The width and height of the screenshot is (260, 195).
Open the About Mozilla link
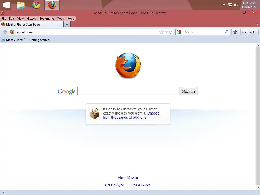pyautogui.click(x=128, y=178)
